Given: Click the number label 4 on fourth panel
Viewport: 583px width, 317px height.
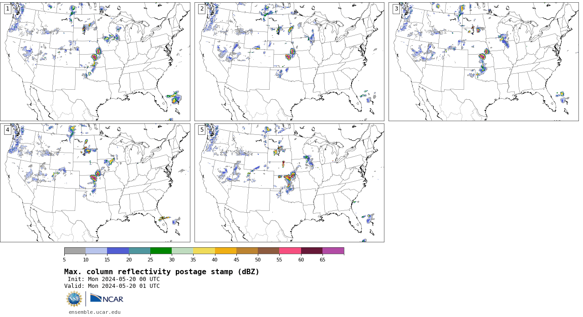Looking at the screenshot, I should tap(7, 130).
